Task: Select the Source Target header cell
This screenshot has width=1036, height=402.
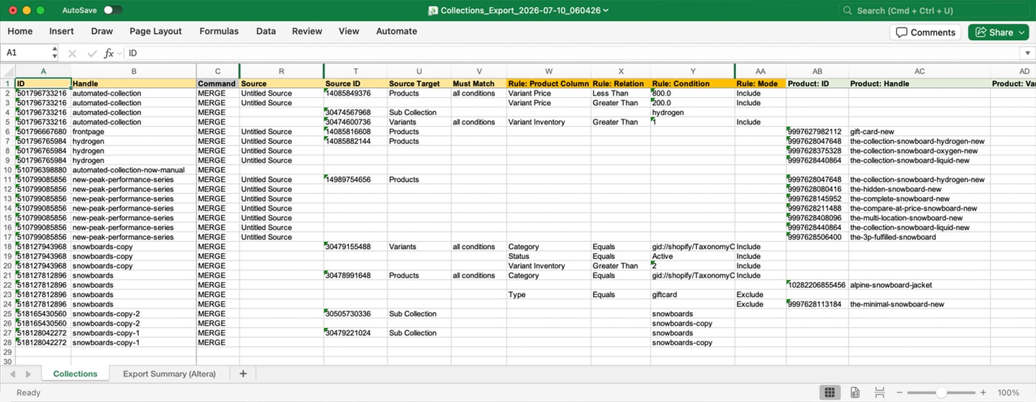Action: tap(419, 83)
